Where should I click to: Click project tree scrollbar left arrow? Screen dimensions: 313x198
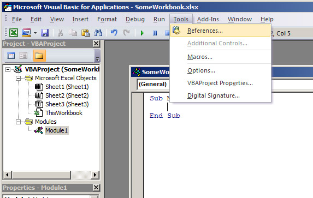[x=8, y=175]
